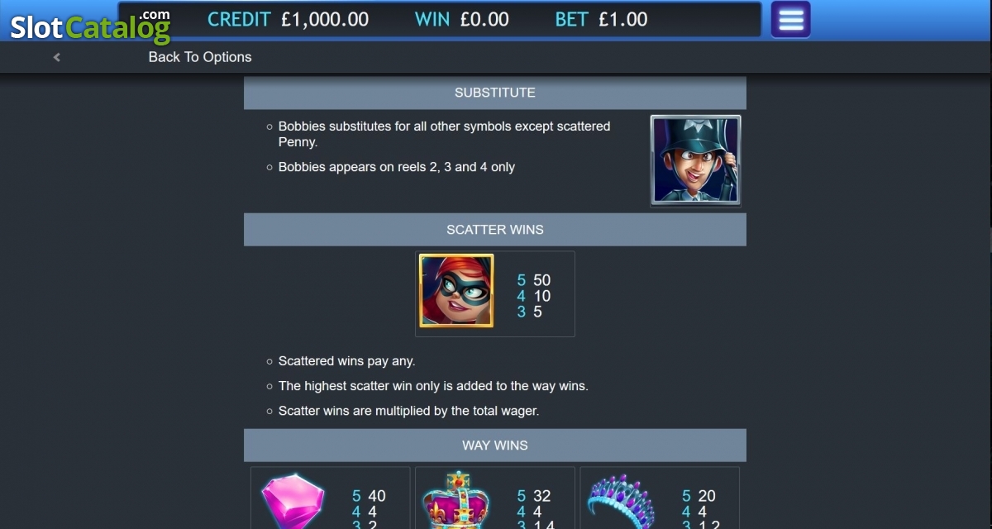
Task: Click the purple tiara symbol
Action: tap(621, 502)
